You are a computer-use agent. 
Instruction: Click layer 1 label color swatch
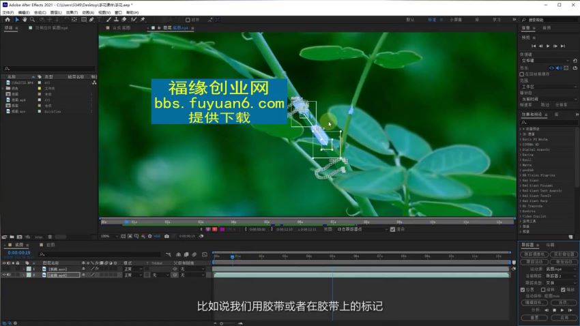[29, 269]
